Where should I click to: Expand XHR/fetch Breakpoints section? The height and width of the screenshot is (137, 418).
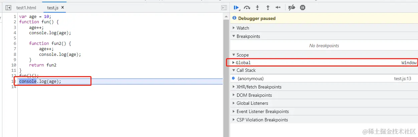point(259,87)
